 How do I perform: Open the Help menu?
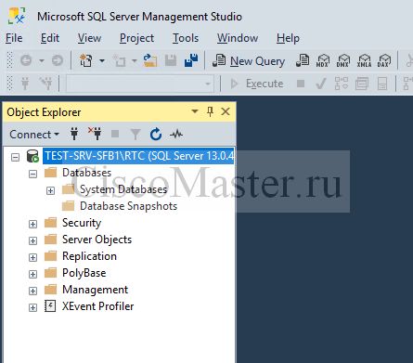pyautogui.click(x=288, y=38)
